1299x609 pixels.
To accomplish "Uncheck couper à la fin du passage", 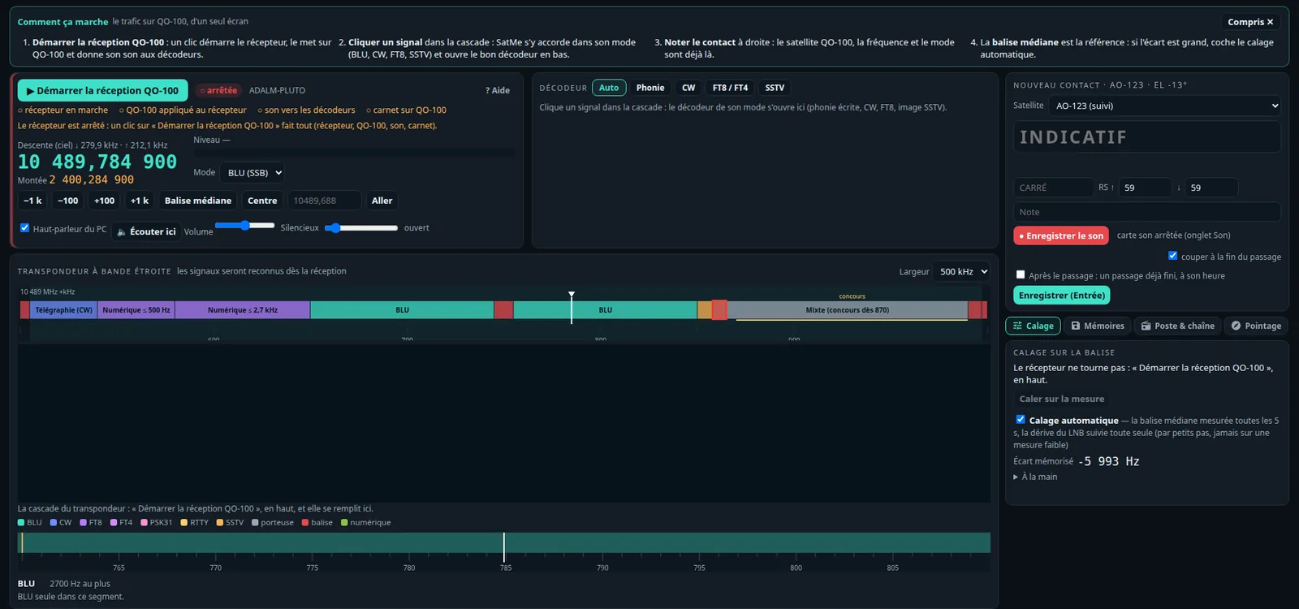I will tap(1172, 256).
